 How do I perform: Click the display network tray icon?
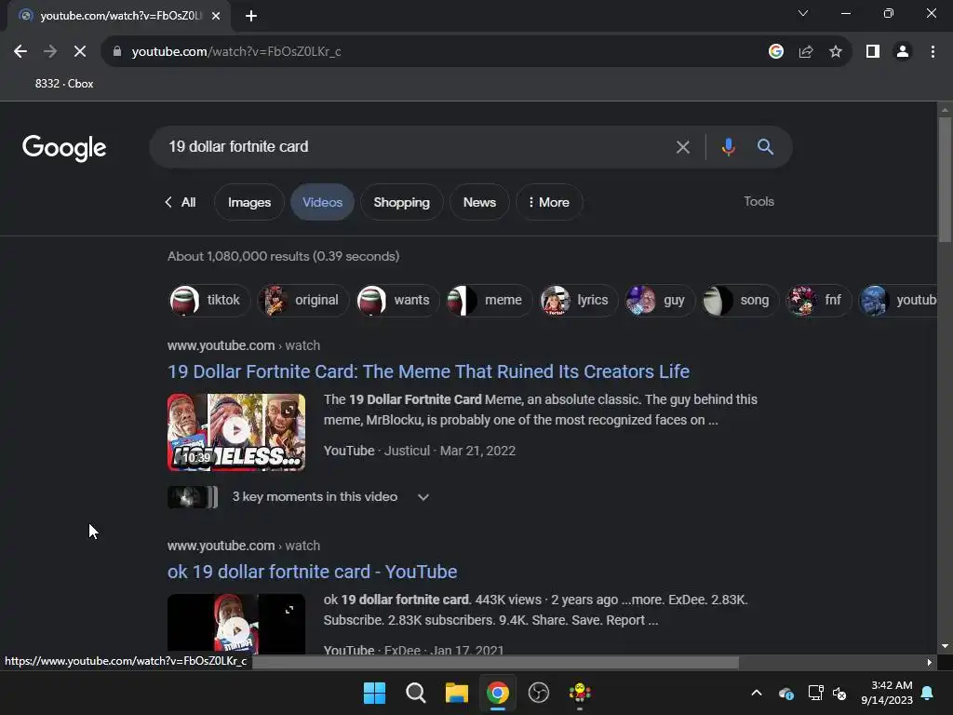[815, 693]
